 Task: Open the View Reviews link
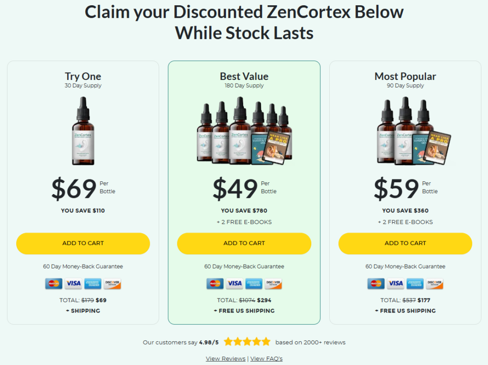(225, 358)
